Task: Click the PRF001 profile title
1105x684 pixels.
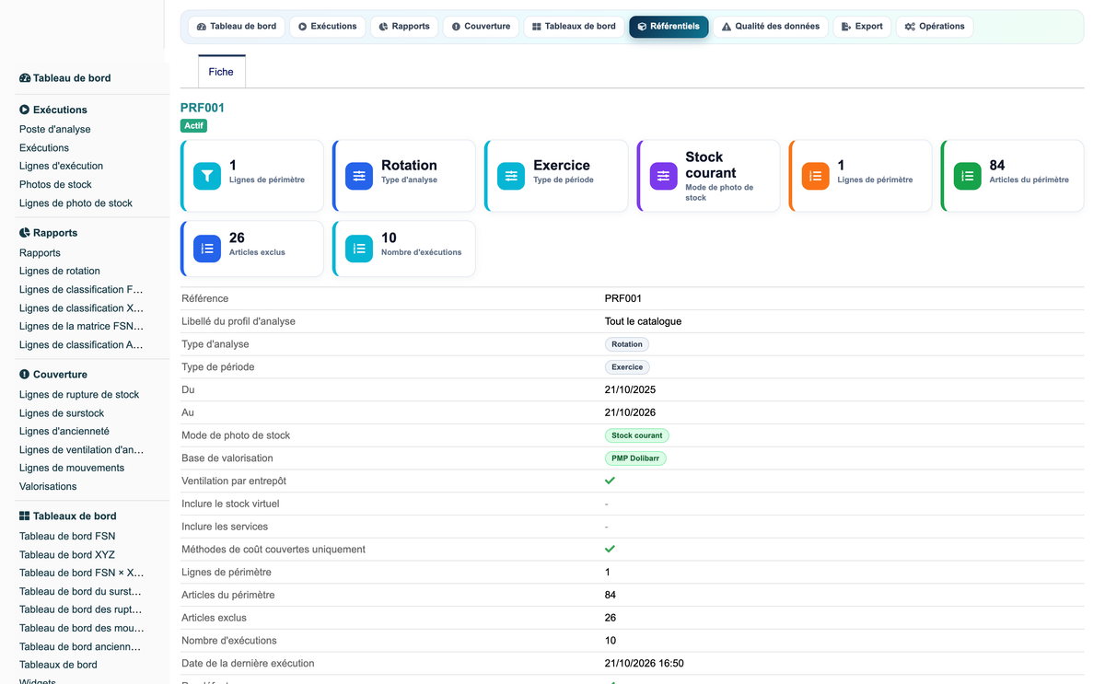Action: (203, 108)
